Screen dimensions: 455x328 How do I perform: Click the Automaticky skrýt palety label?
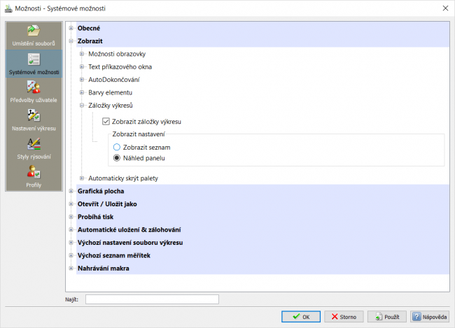click(x=123, y=178)
